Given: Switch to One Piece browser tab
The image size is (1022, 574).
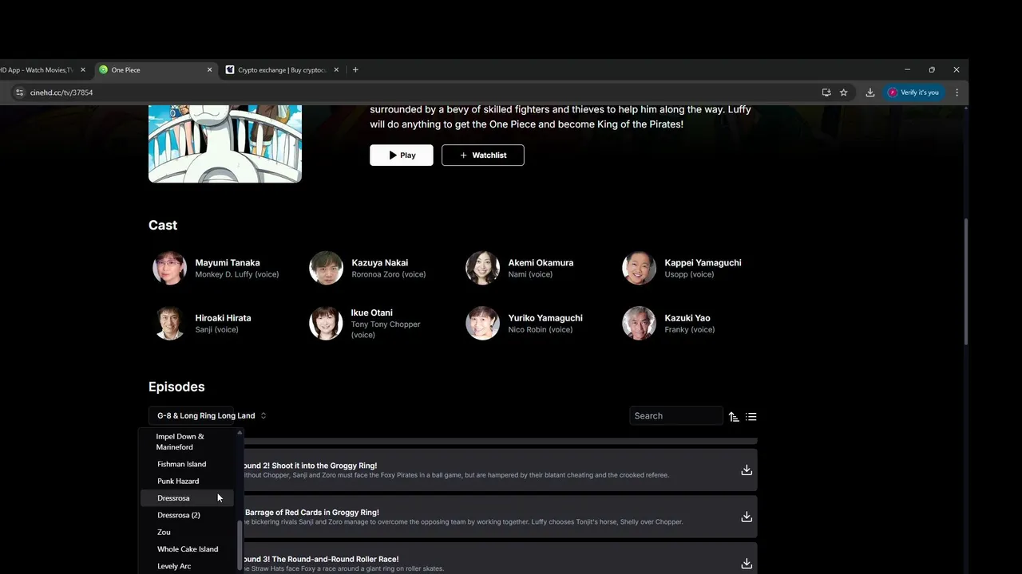Looking at the screenshot, I should click(x=156, y=70).
